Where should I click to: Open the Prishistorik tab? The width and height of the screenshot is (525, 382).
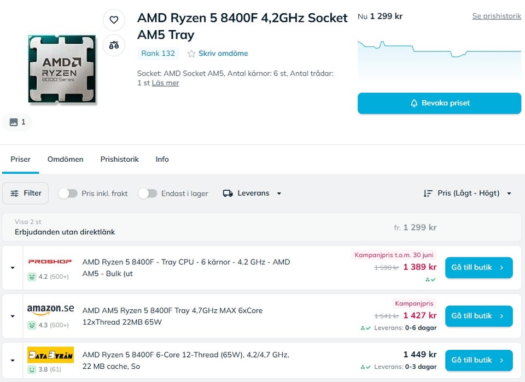119,159
